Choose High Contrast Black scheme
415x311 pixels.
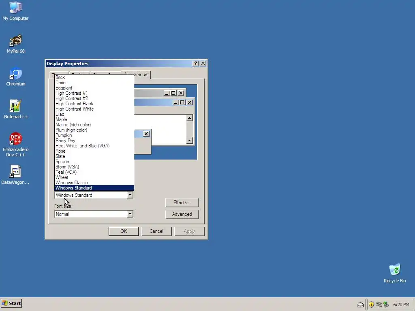[x=94, y=104]
